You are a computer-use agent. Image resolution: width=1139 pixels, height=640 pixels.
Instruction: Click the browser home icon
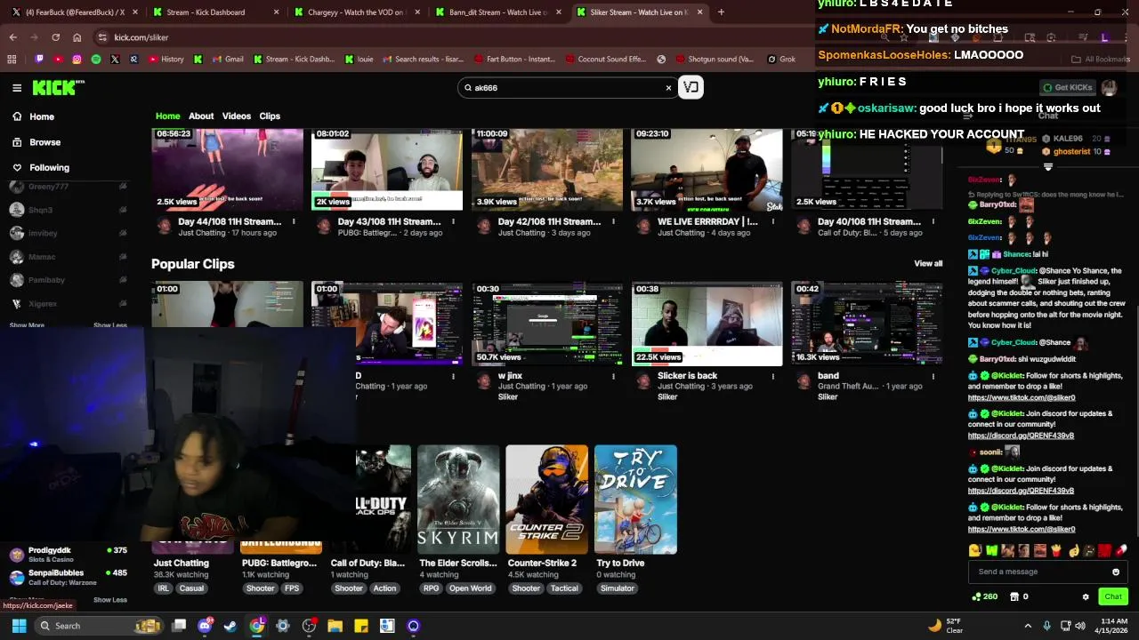[x=77, y=37]
